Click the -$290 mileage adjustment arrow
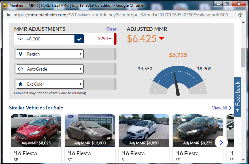249x164 pixels. tap(110, 39)
